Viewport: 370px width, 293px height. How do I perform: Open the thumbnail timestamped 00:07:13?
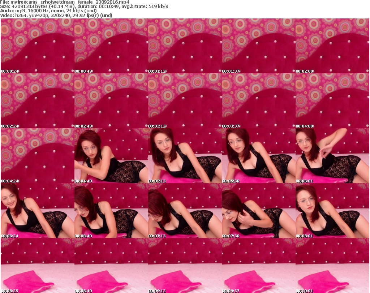(185, 211)
